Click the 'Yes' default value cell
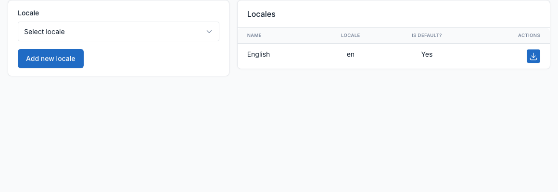Image resolution: width=558 pixels, height=192 pixels. pos(427,54)
